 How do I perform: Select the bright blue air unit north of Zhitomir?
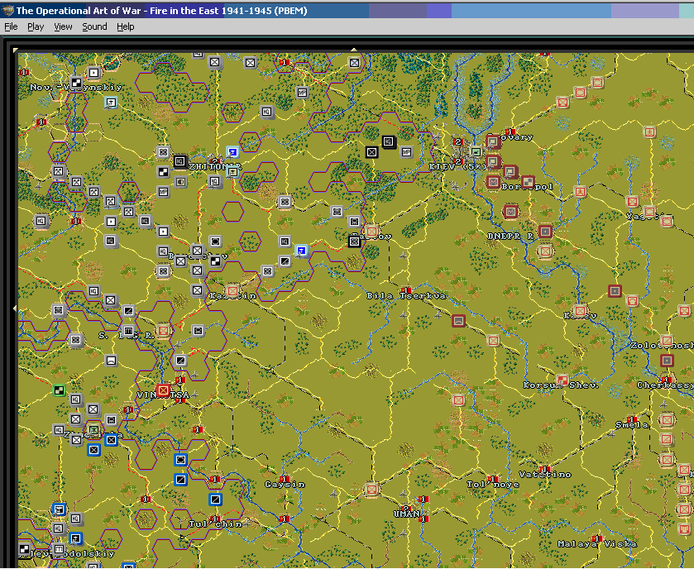pyautogui.click(x=232, y=152)
